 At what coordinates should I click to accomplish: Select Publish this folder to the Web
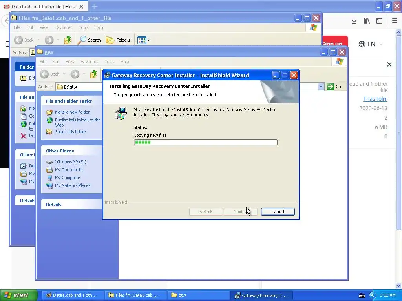point(78,122)
